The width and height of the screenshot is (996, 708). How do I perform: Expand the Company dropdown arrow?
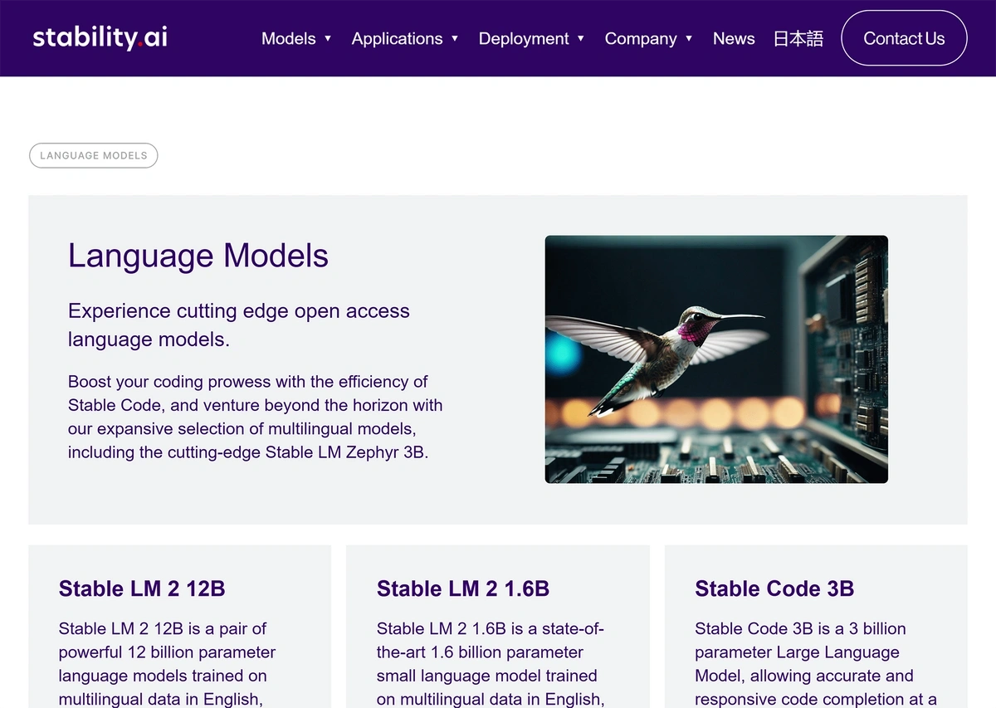(x=689, y=39)
